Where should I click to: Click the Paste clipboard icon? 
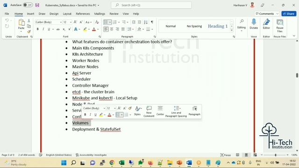click(21, 22)
